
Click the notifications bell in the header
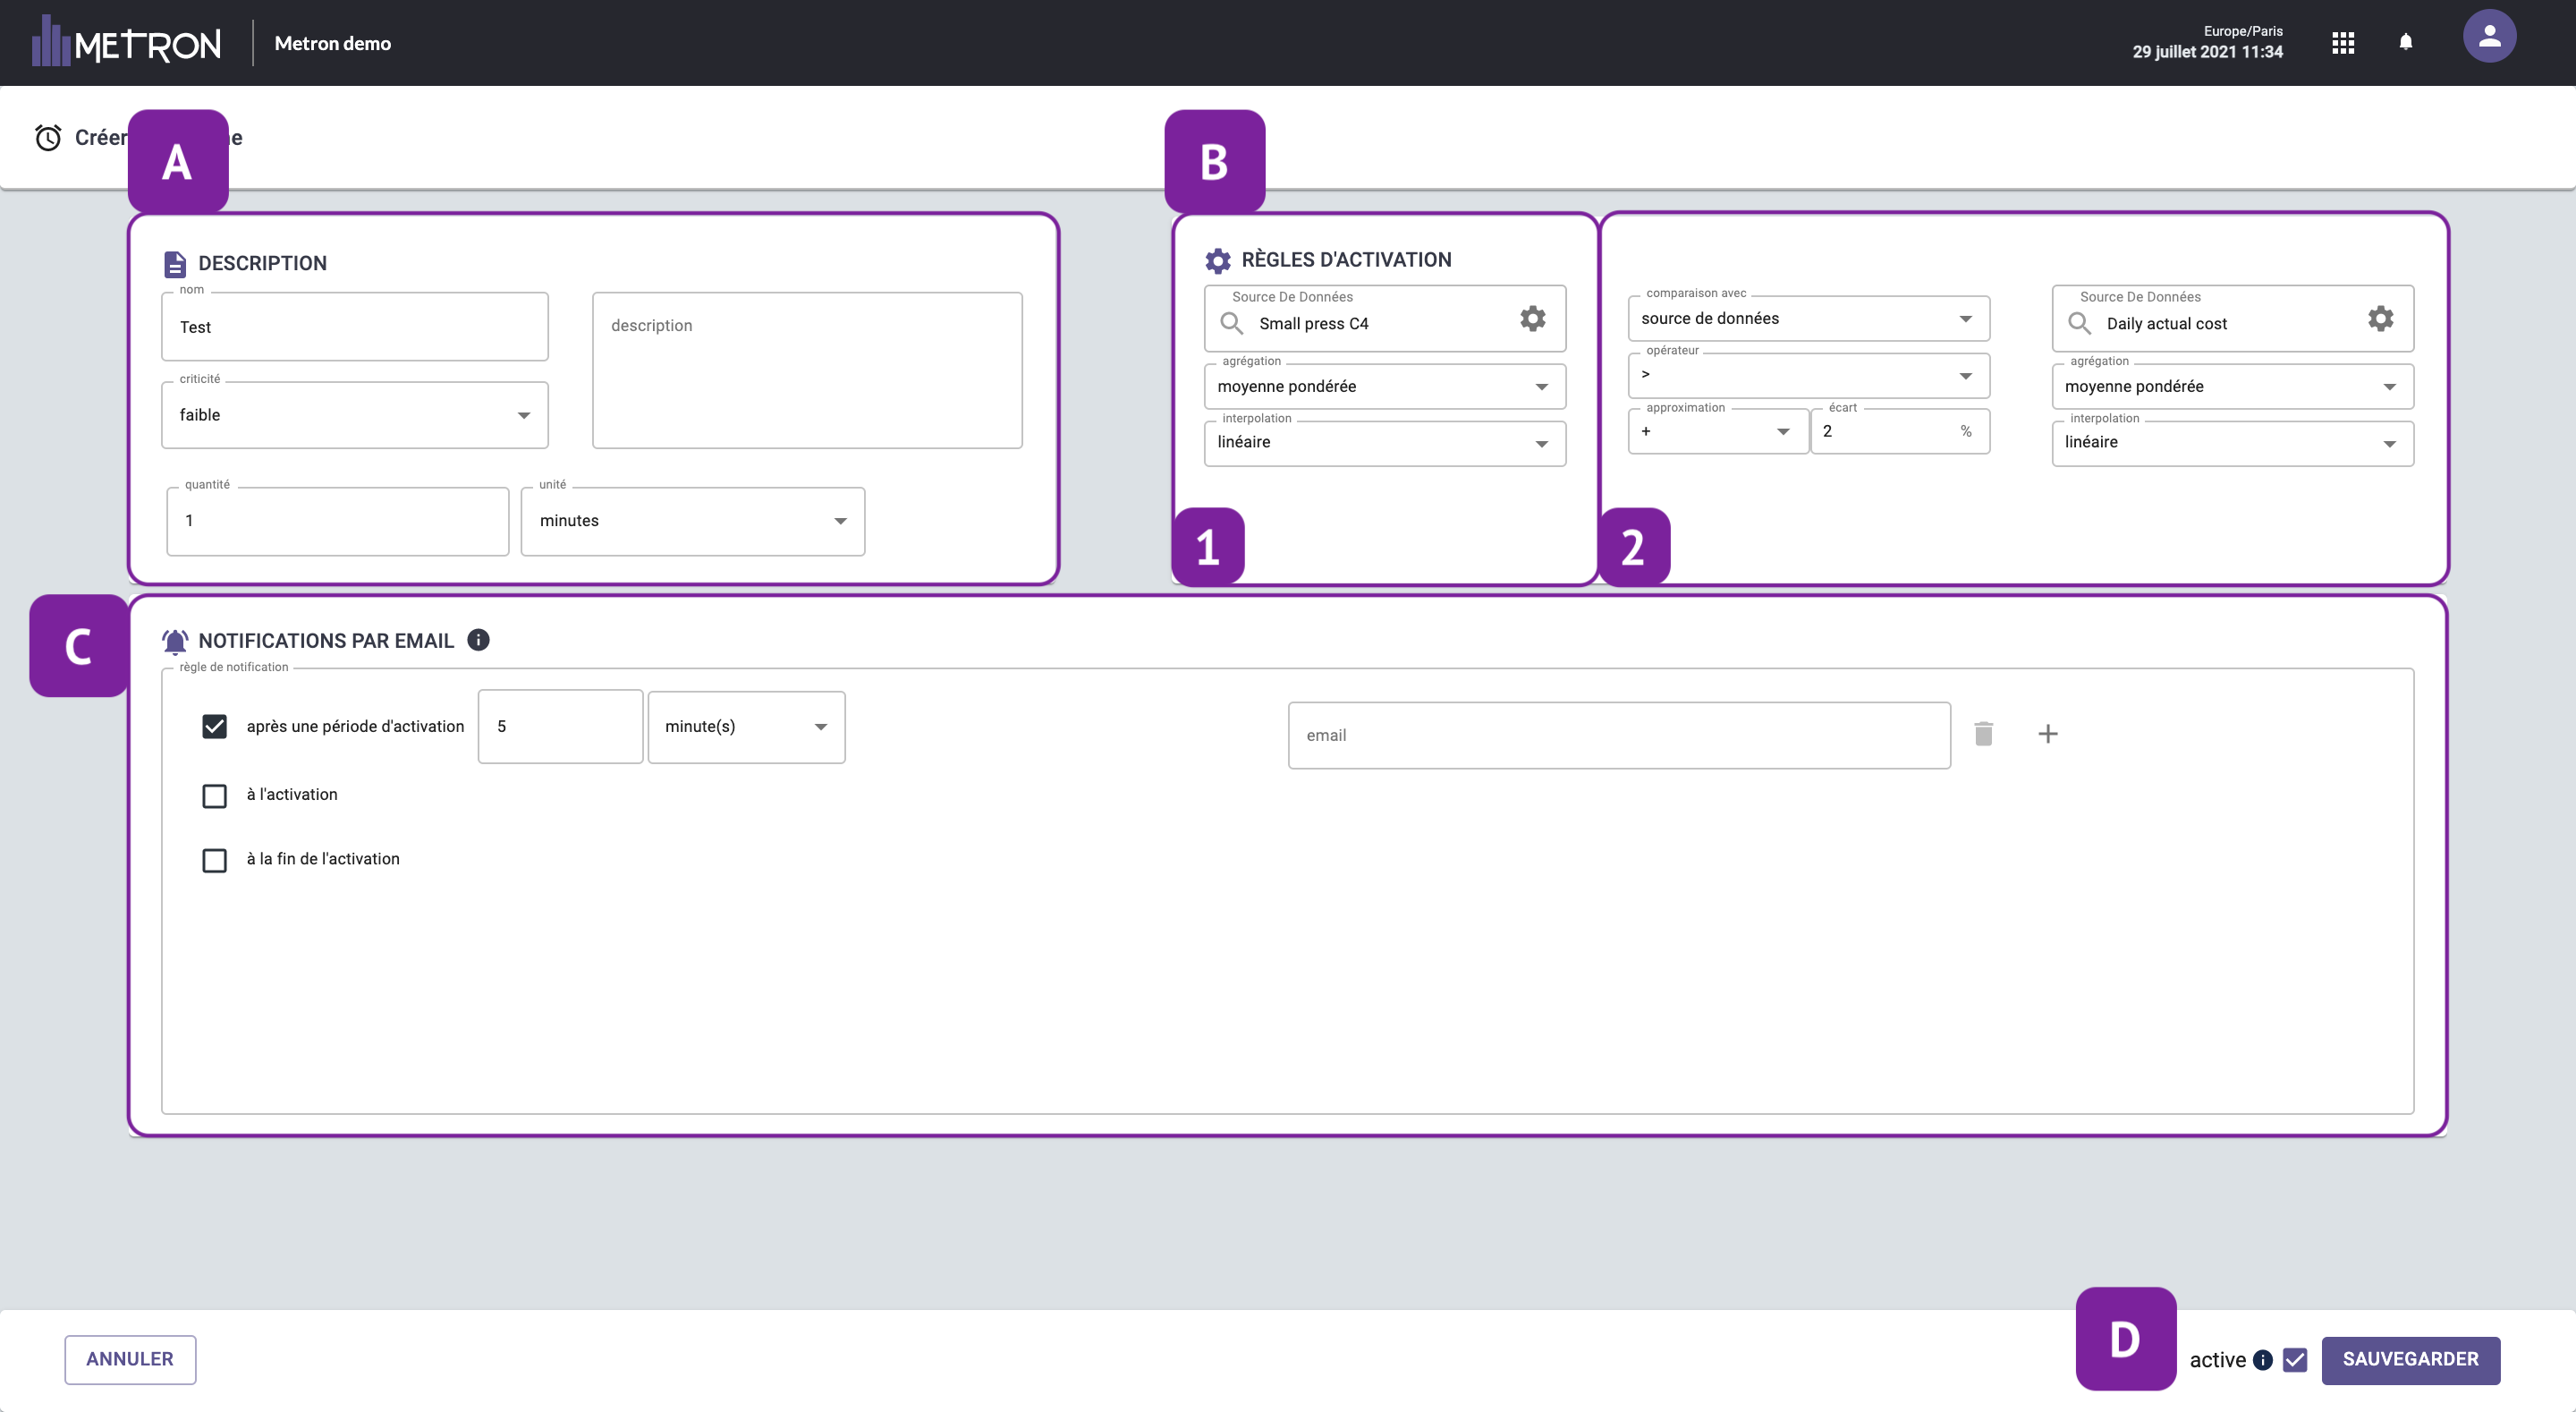tap(2405, 42)
